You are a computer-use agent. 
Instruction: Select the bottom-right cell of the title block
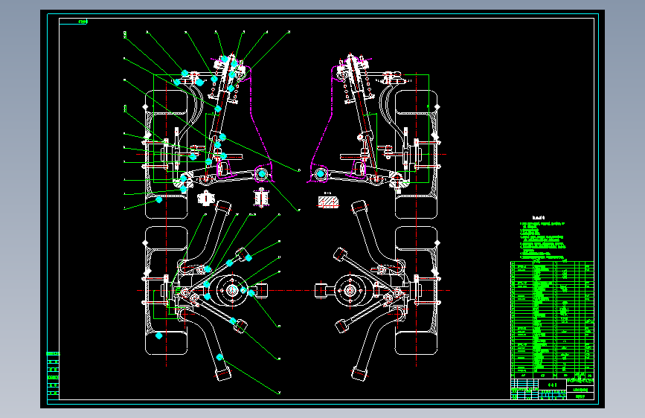[x=580, y=396]
